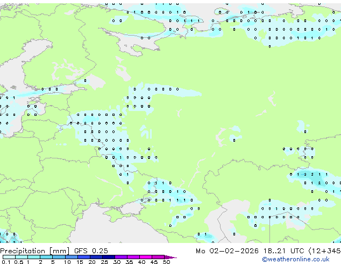Screen dimensions: 341x264
Task: Select the 40–45 mm magenta legend swatch
Action: click(x=146, y=257)
